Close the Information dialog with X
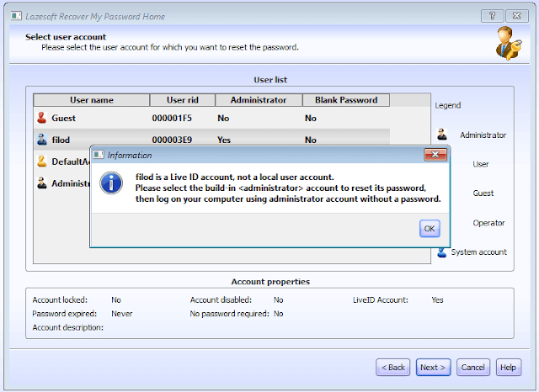The width and height of the screenshot is (539, 392). (x=435, y=155)
